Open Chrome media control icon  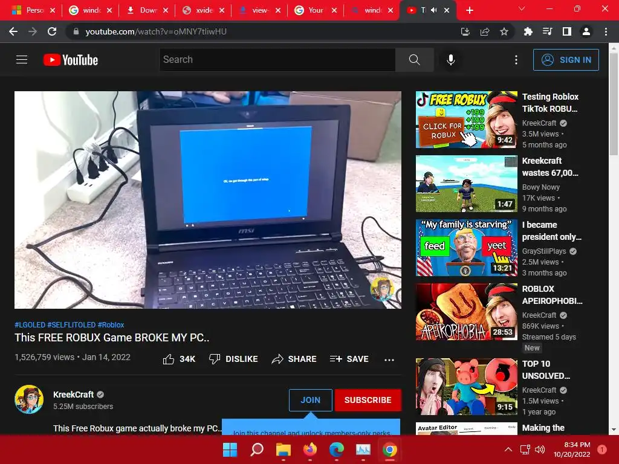click(547, 31)
